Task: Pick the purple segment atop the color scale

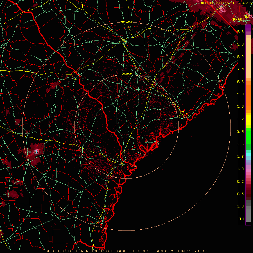Action: 248,28
